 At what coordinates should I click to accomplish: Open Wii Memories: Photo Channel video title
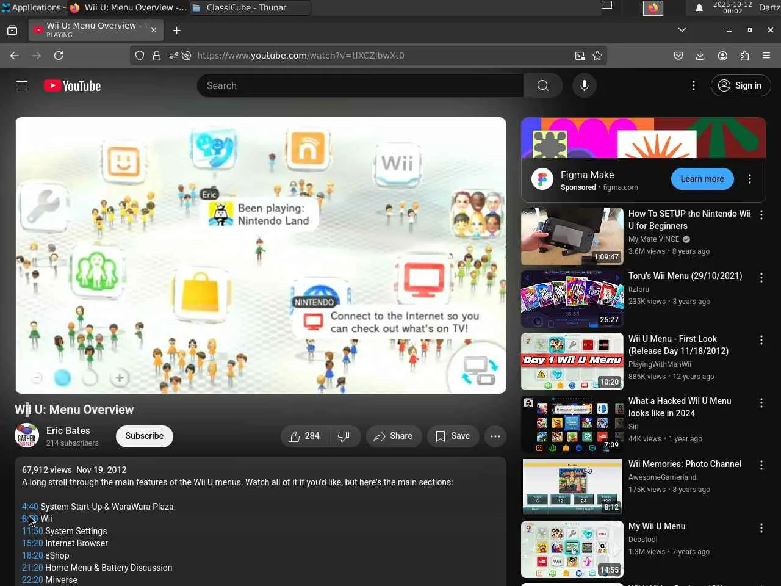pos(685,464)
